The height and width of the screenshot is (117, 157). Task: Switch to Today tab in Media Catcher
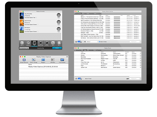[x=85, y=14]
